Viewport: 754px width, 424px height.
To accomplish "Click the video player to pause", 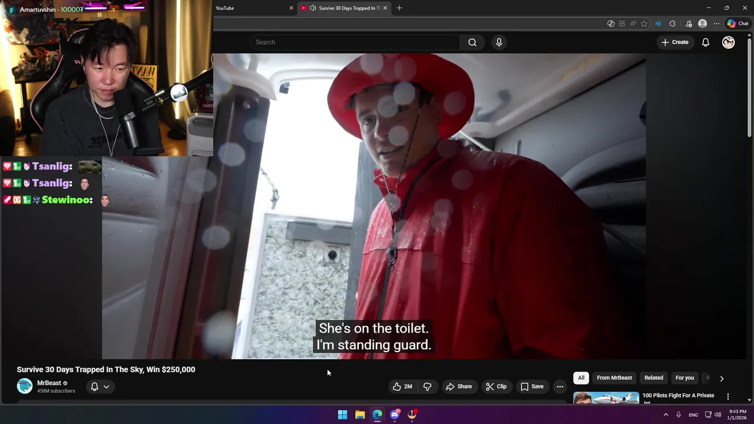I will click(x=373, y=206).
